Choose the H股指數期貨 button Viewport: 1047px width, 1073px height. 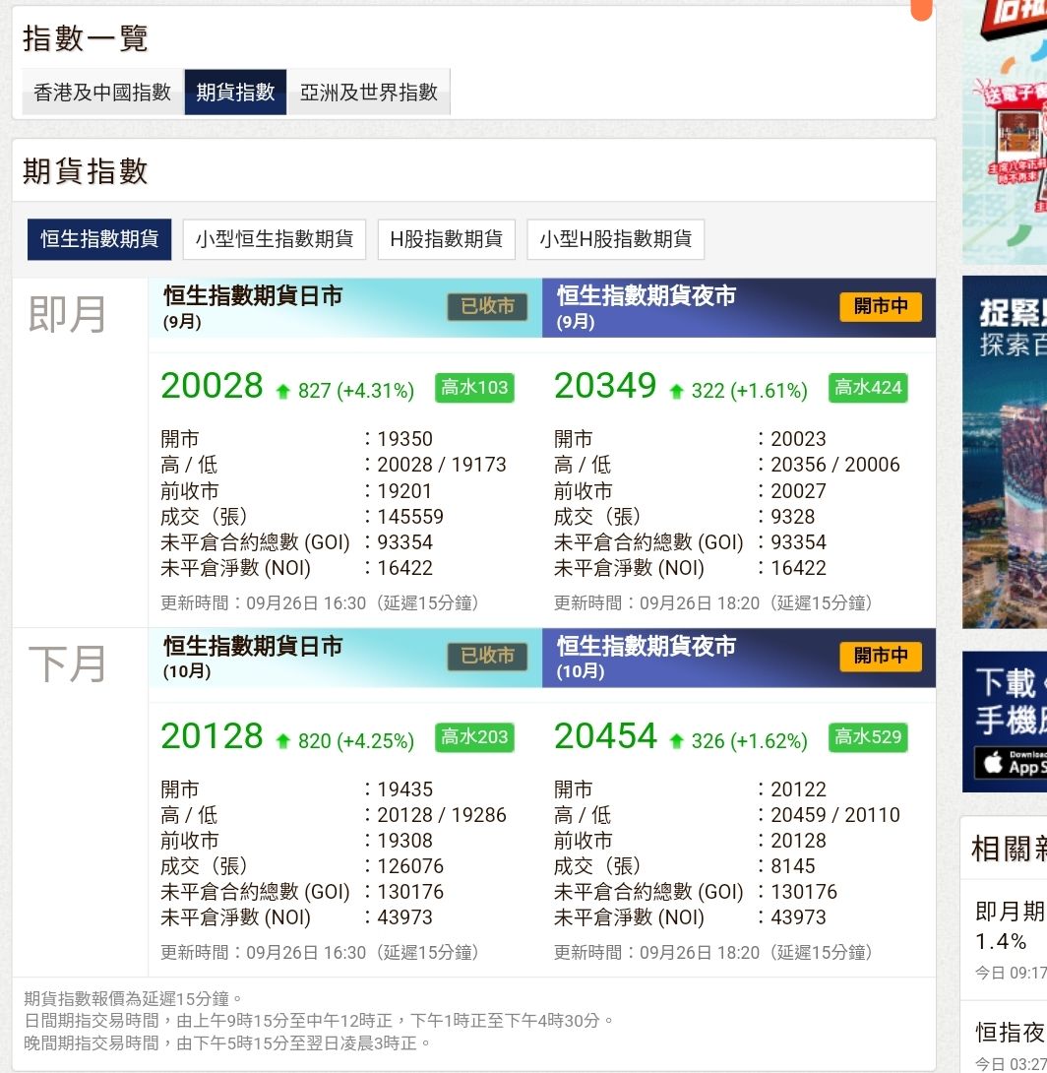point(446,239)
